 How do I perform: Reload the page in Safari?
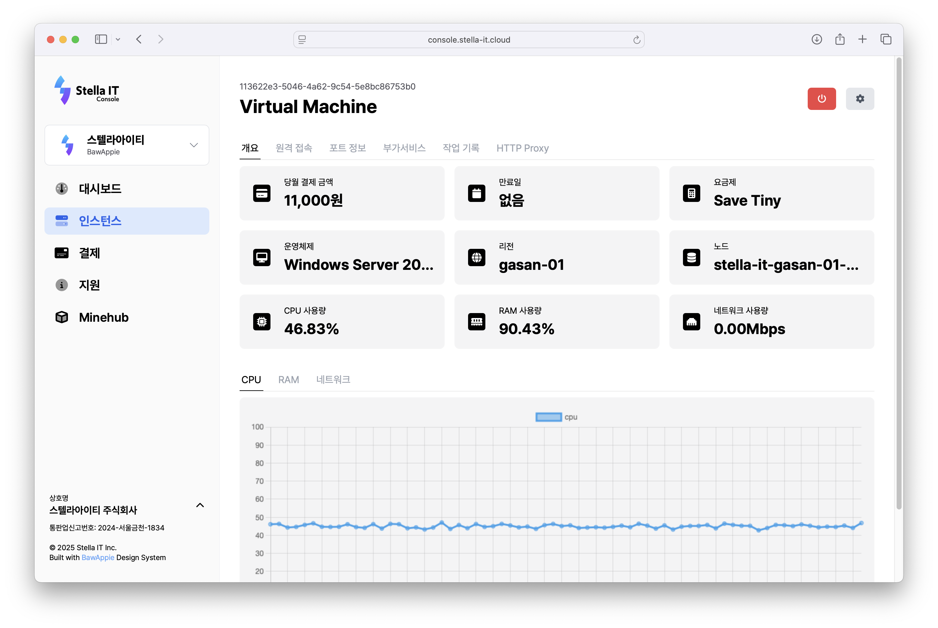[x=636, y=40]
